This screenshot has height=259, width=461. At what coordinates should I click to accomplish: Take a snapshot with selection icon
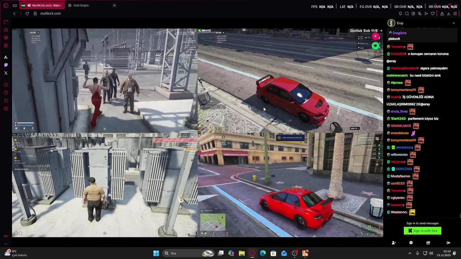tap(407, 14)
